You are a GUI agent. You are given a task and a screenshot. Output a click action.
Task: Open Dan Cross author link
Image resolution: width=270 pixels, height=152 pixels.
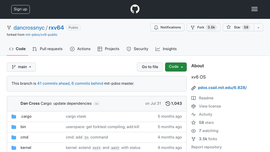pos(30,103)
